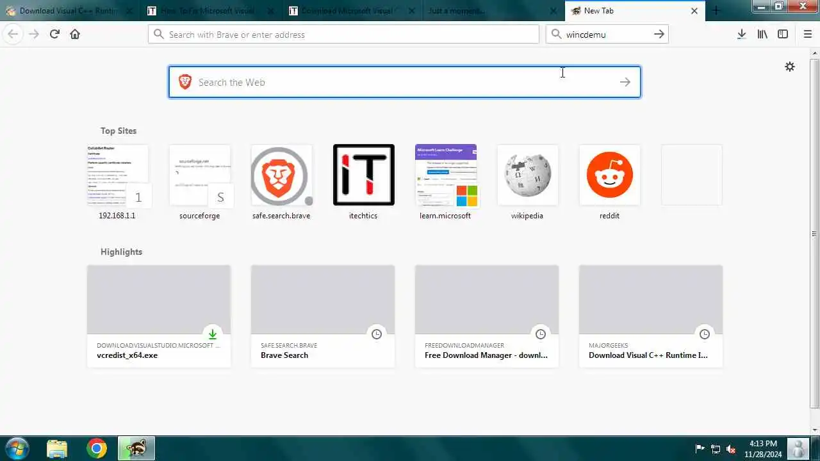Viewport: 820px width, 461px height.
Task: Focus the address bar field
Action: pyautogui.click(x=343, y=35)
